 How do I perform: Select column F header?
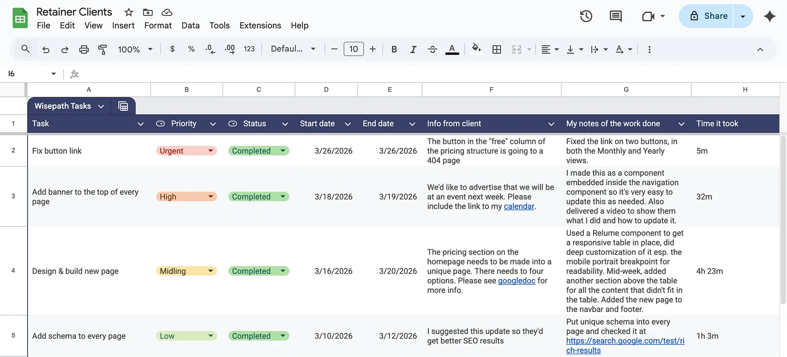coord(491,90)
